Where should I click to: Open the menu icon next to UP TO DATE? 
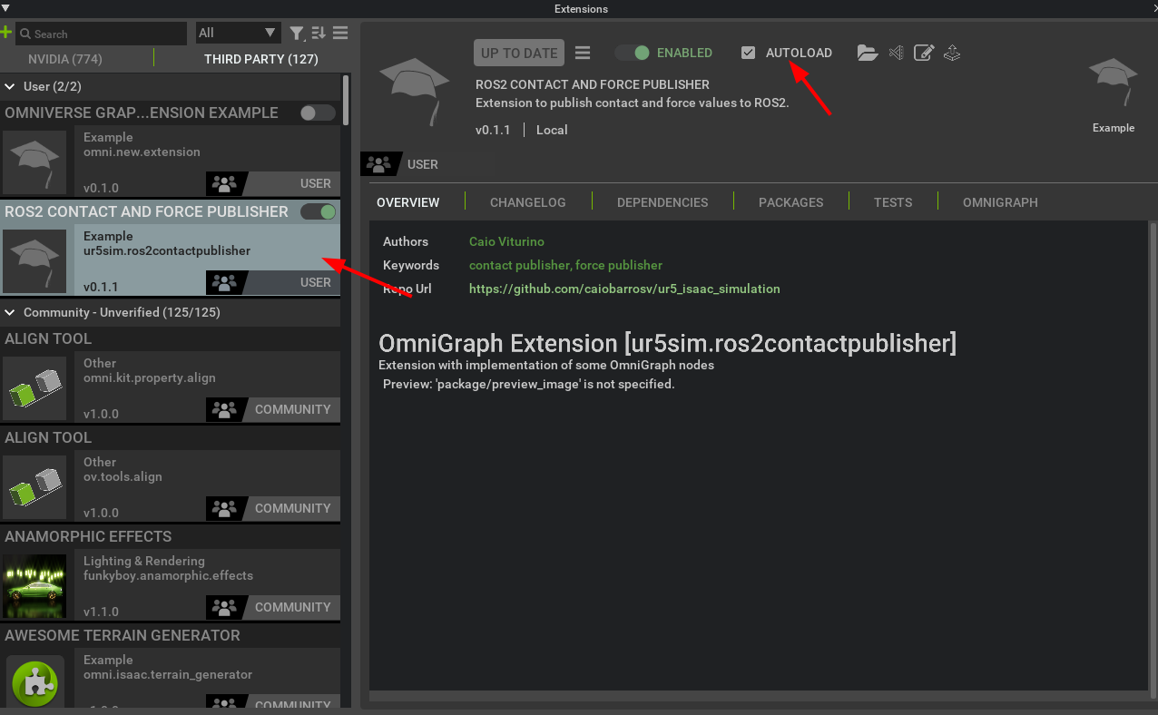(x=583, y=53)
